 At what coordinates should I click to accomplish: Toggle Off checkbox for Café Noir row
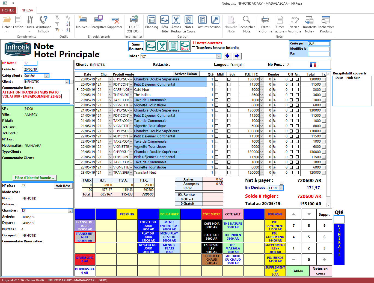point(291,89)
